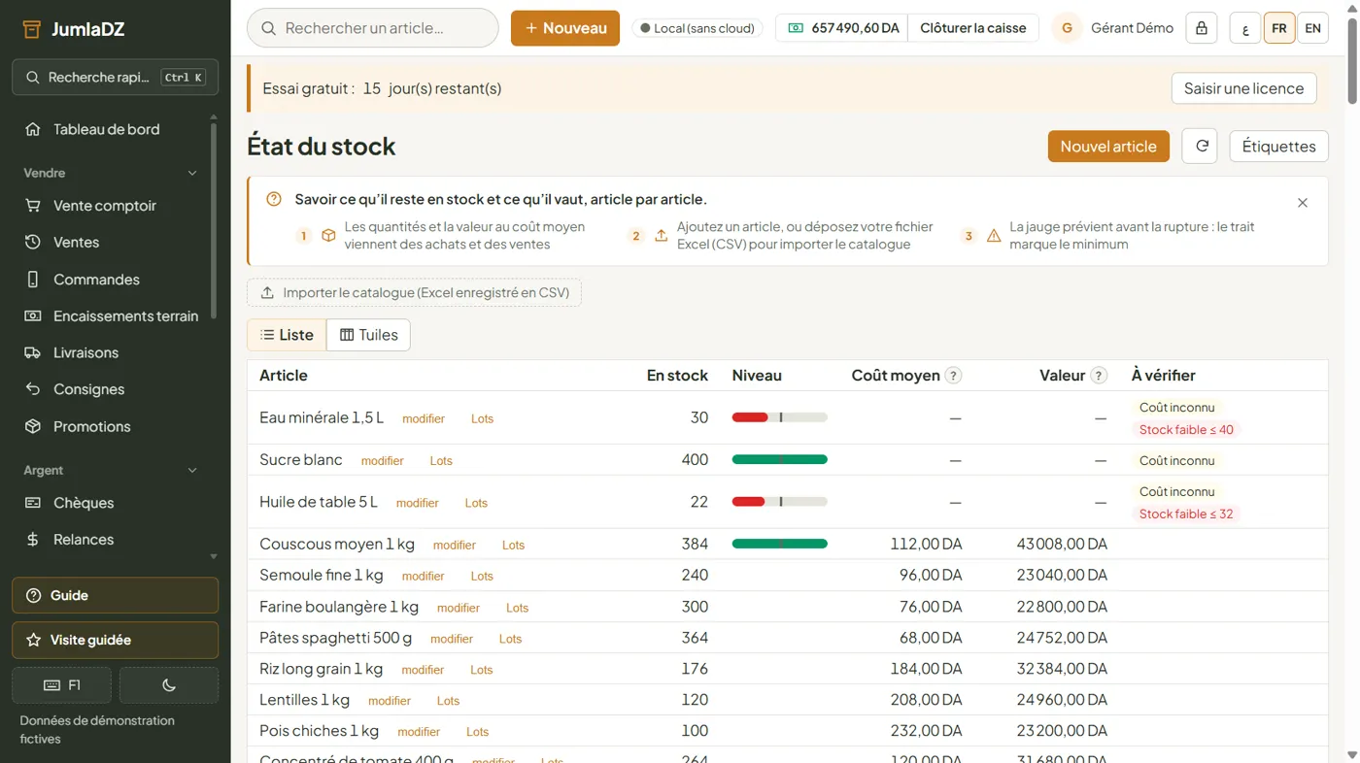Open Livraisons truck icon

coord(33,353)
